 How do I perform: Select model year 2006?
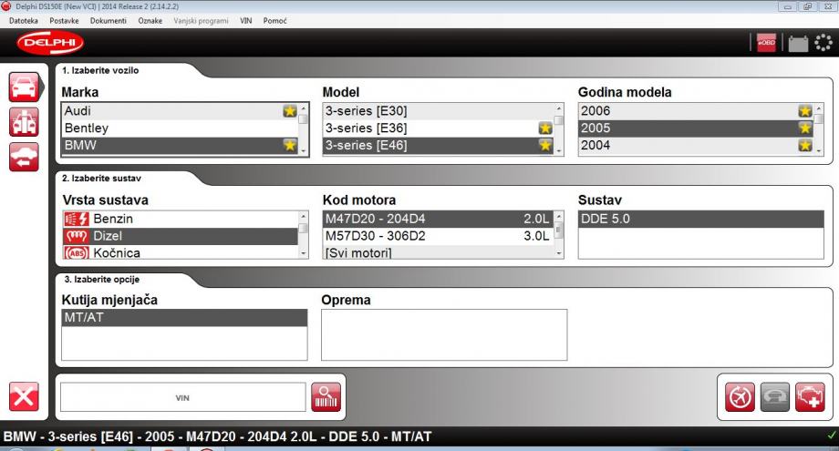point(696,111)
